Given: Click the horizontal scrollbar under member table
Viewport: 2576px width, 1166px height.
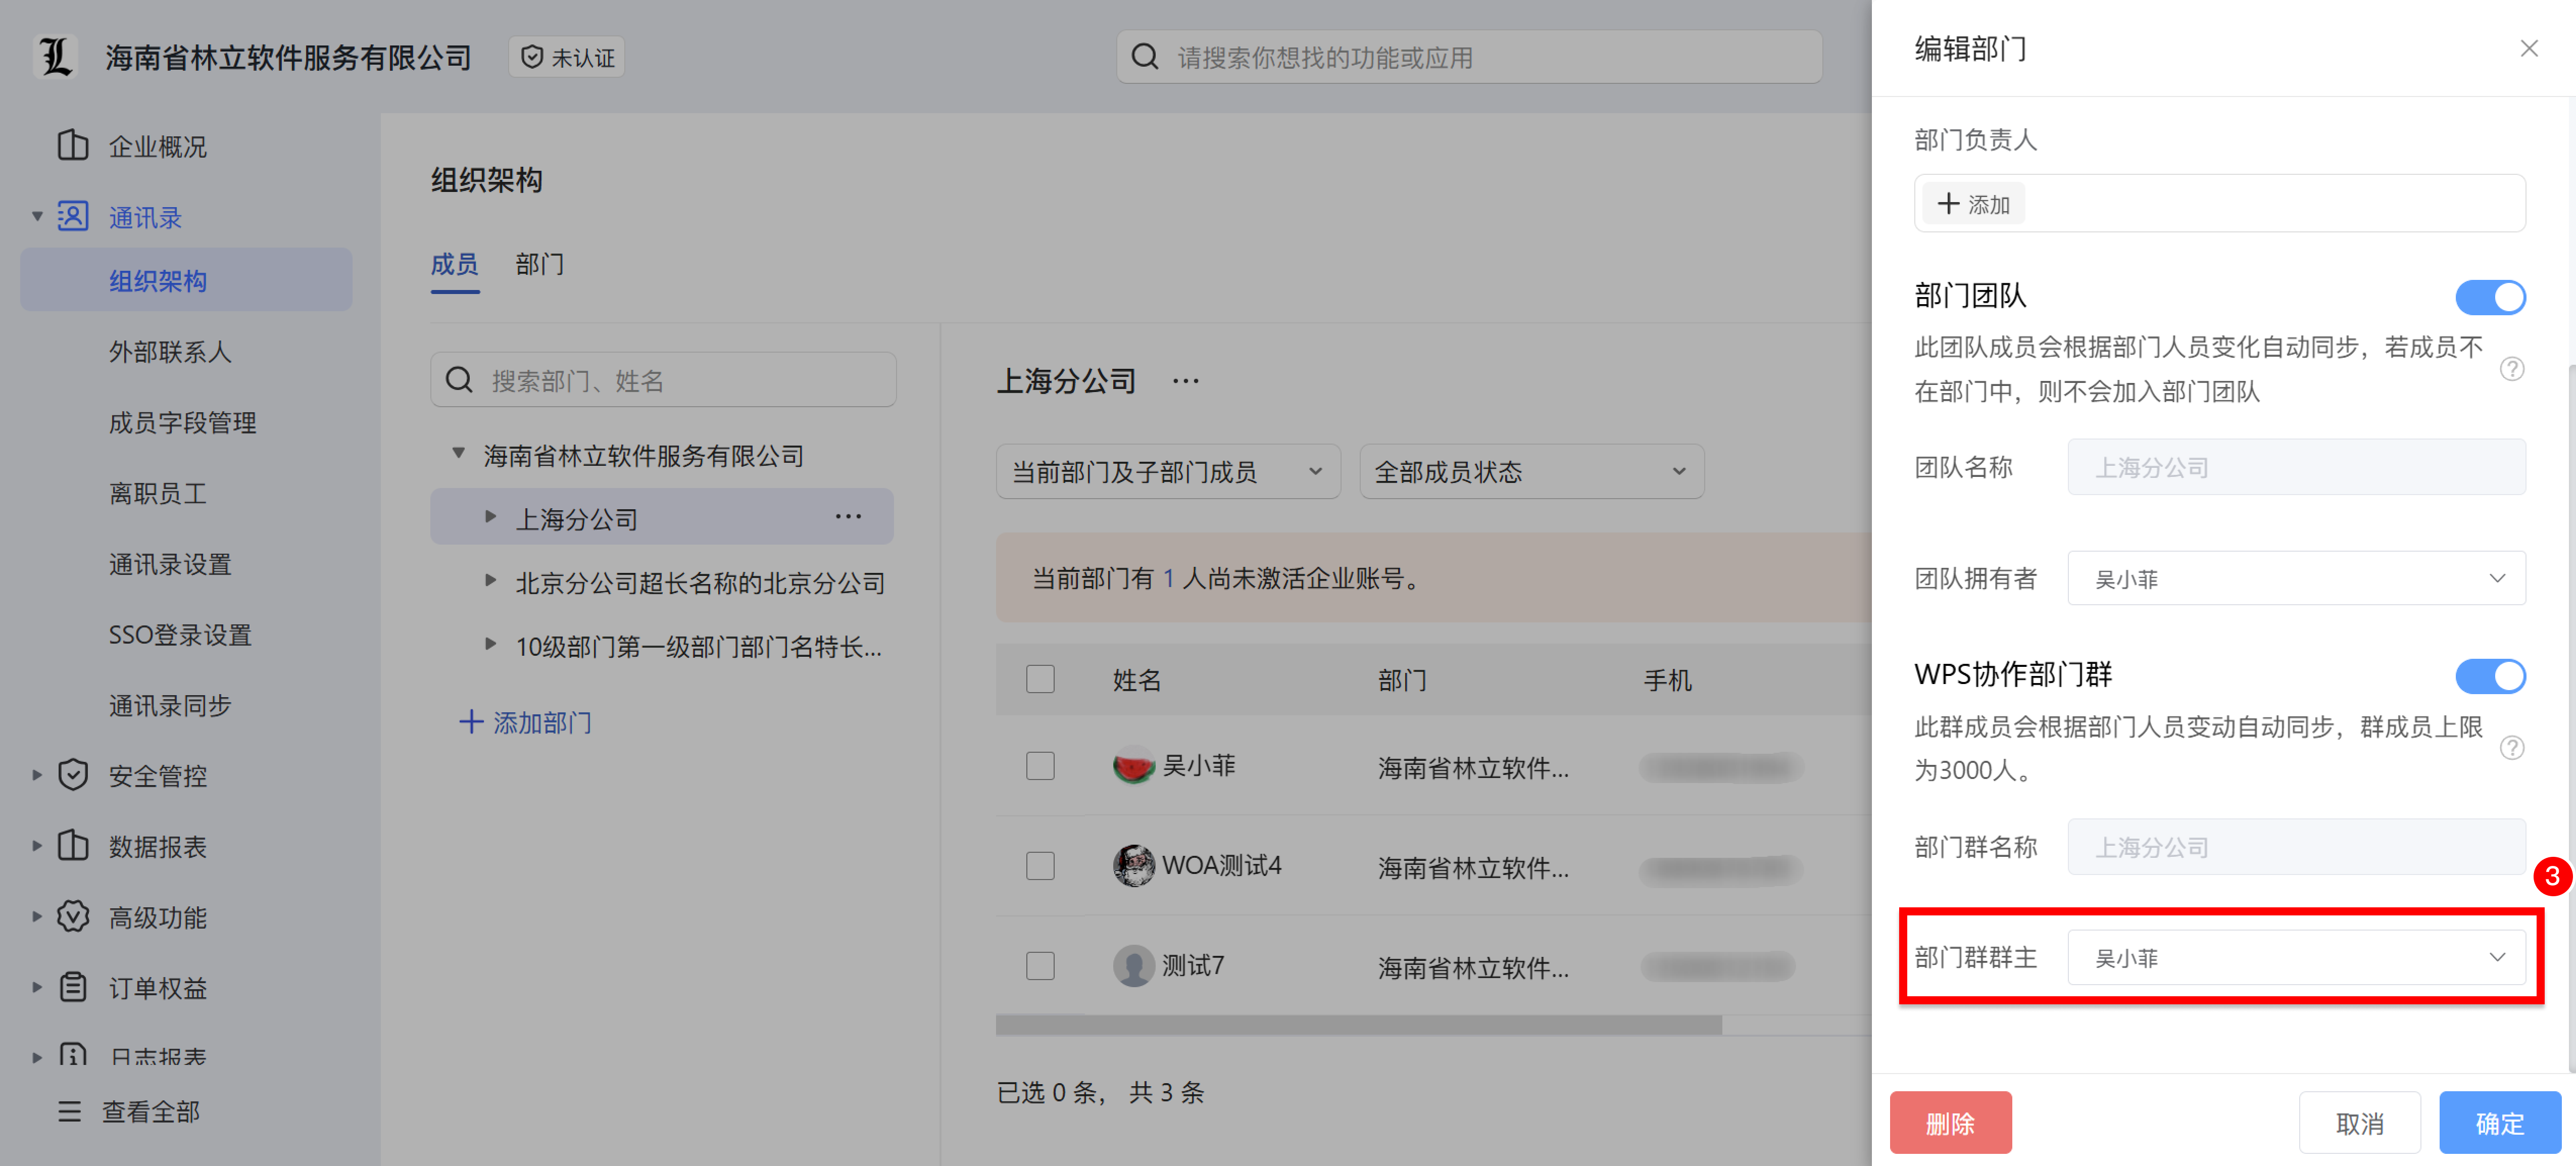Looking at the screenshot, I should (1358, 1025).
